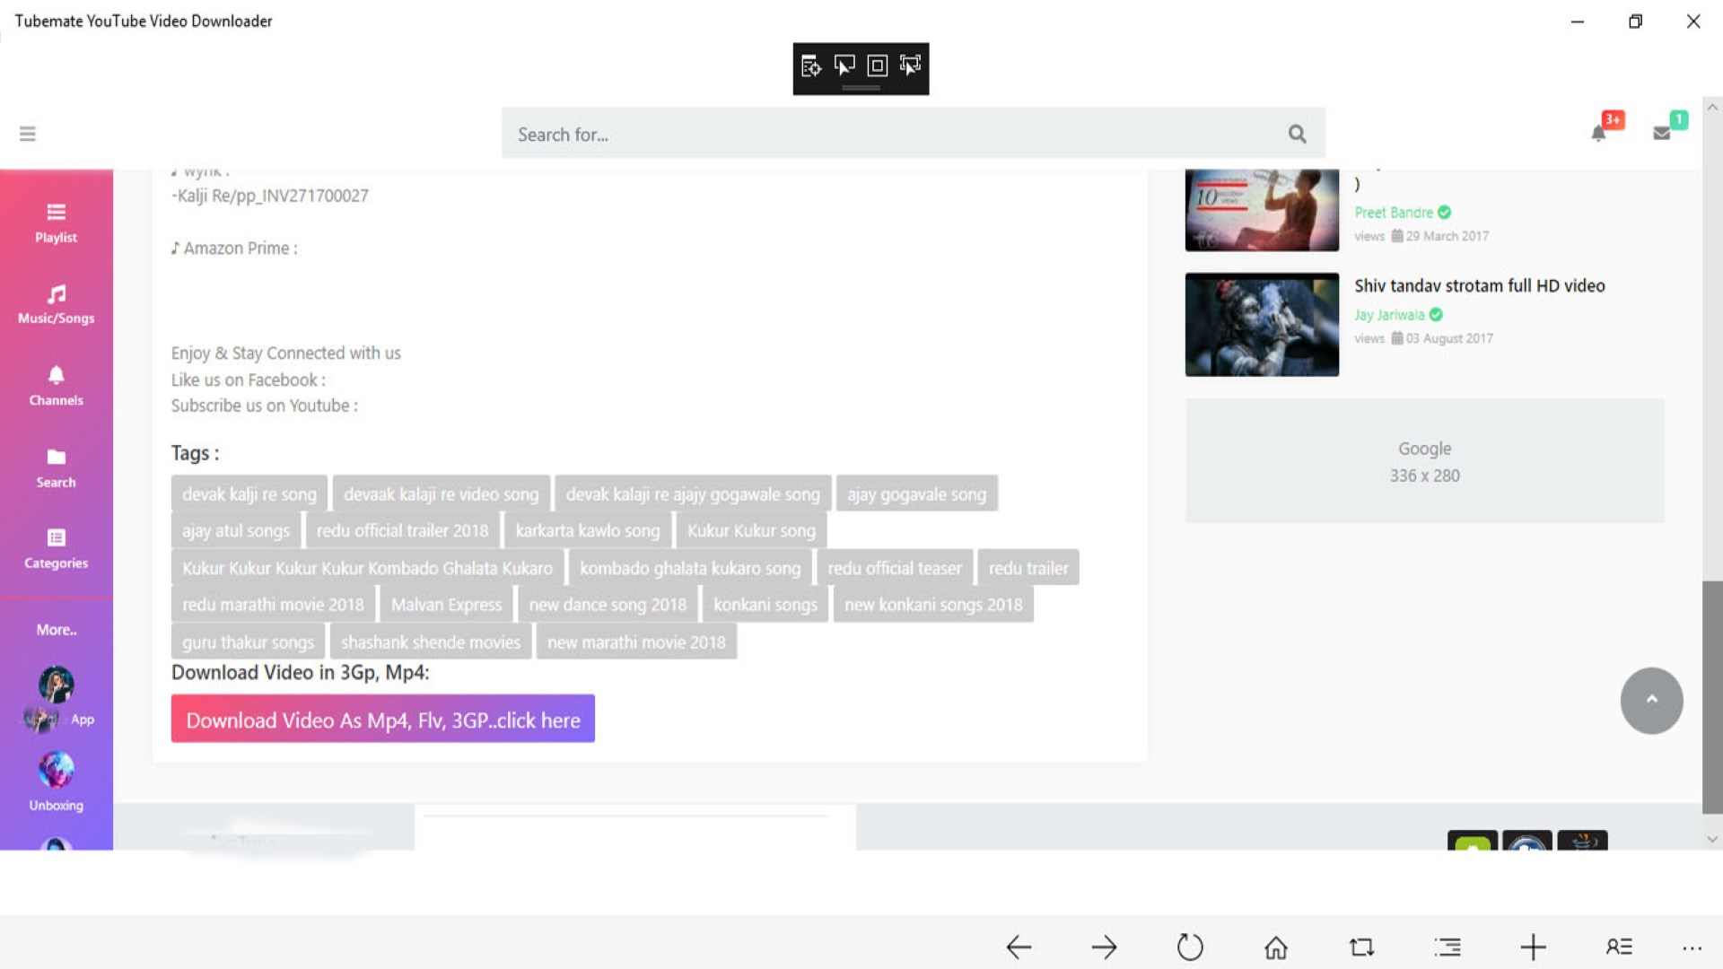Open Playlist in sidebar
The height and width of the screenshot is (969, 1723).
[56, 223]
